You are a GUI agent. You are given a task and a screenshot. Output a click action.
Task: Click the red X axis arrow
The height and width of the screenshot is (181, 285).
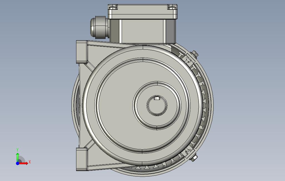click(x=24, y=164)
